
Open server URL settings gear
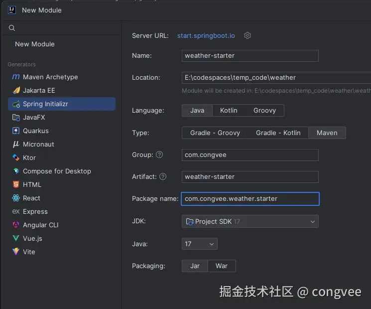pos(247,35)
